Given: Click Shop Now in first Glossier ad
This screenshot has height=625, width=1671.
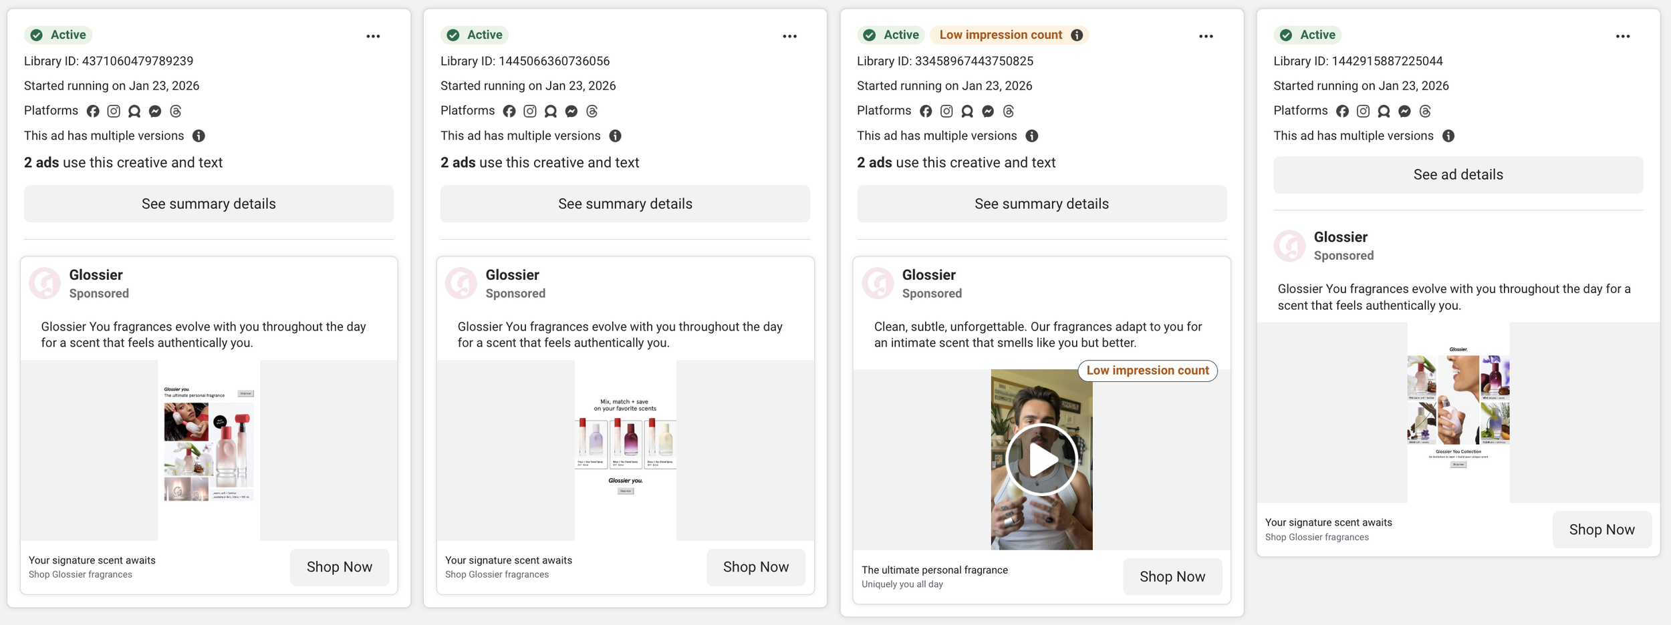Looking at the screenshot, I should click(x=340, y=567).
